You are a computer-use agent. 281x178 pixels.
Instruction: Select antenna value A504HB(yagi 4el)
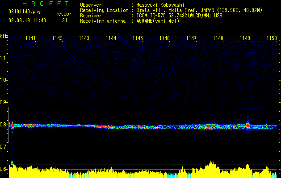point(158,21)
